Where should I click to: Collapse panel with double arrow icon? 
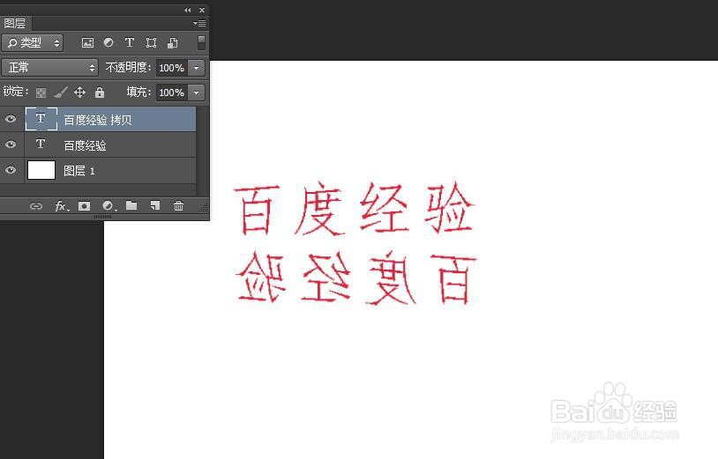pos(188,10)
